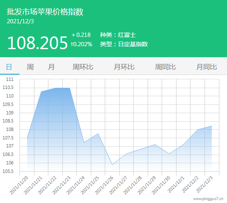Click the 2021/11/25 peak data point
The image size is (227, 203).
(x=98, y=133)
